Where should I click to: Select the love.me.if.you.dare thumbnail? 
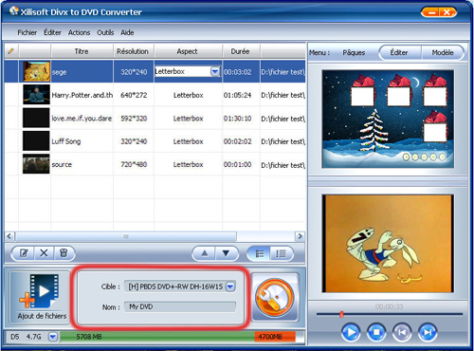36,118
